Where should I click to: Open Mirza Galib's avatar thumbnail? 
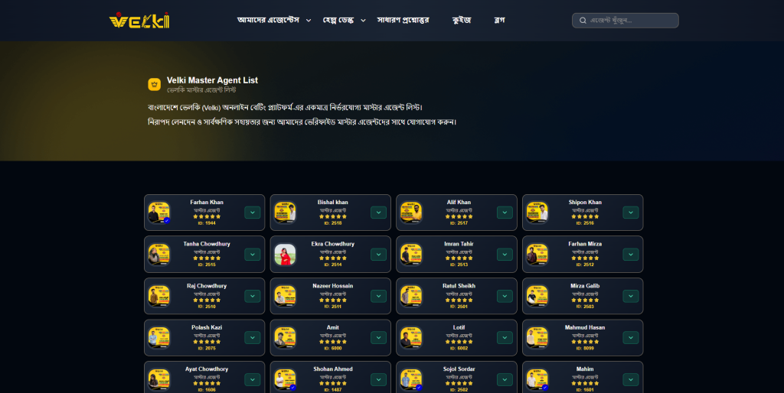537,296
